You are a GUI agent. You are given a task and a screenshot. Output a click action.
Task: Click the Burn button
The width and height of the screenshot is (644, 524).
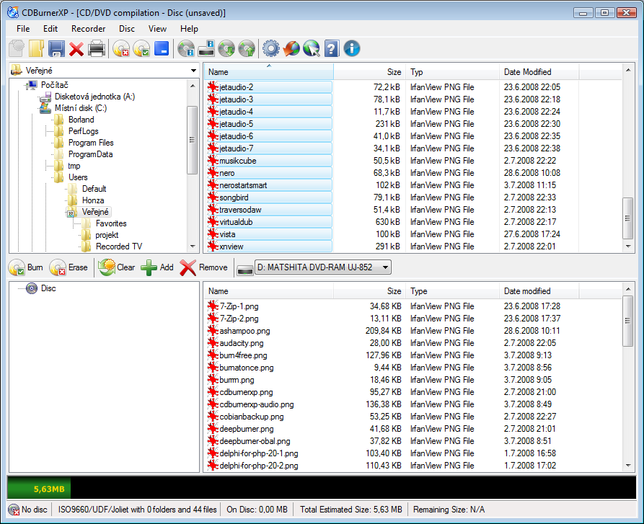[26, 267]
